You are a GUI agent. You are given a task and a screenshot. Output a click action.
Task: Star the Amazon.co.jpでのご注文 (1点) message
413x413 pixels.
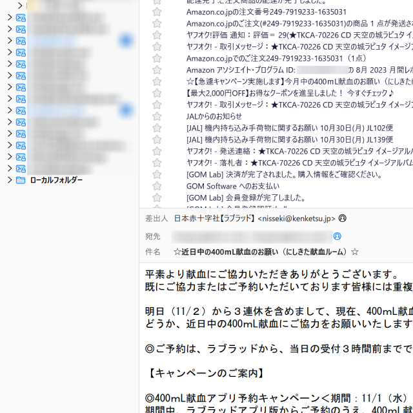157,58
